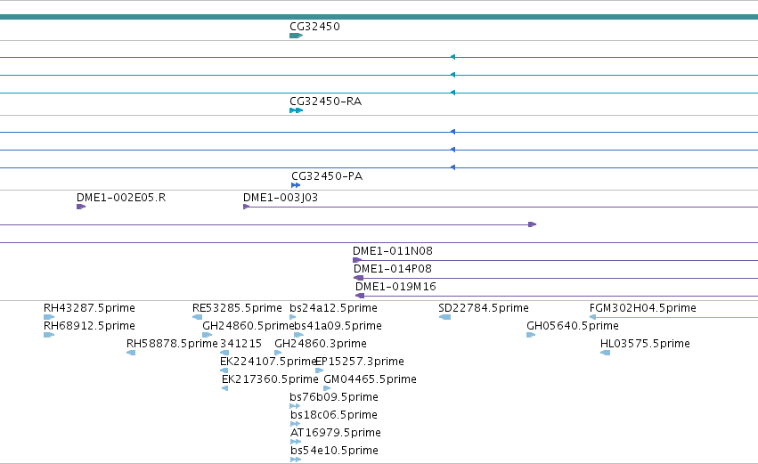Image resolution: width=758 pixels, height=464 pixels.
Task: Select the RH68912.5prime EST arrow
Action: point(49,335)
